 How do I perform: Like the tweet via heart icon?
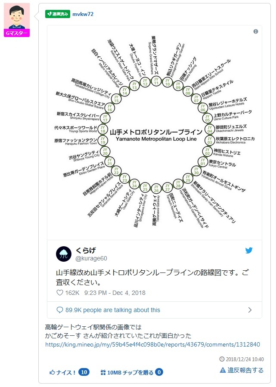[x=60, y=293]
